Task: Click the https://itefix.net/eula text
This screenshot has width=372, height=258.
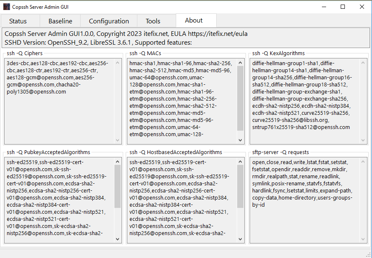Action: [x=218, y=34]
